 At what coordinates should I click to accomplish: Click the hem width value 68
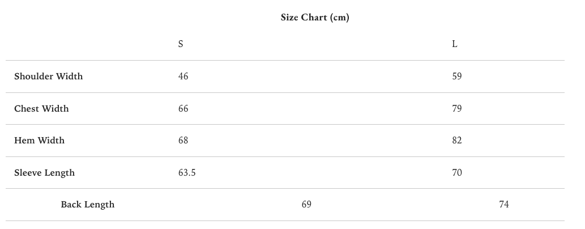coord(183,141)
